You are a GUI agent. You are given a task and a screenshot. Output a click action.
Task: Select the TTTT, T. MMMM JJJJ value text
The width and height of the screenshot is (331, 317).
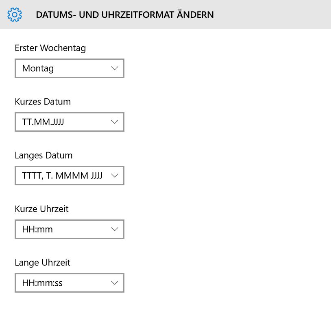pyautogui.click(x=62, y=176)
